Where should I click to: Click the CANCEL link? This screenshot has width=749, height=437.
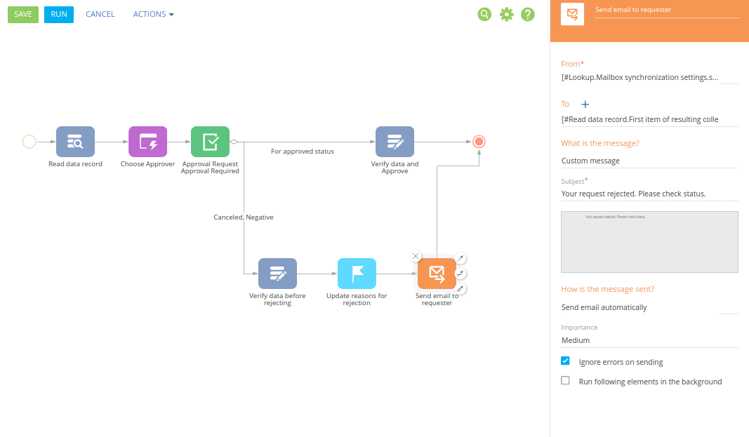(x=100, y=14)
